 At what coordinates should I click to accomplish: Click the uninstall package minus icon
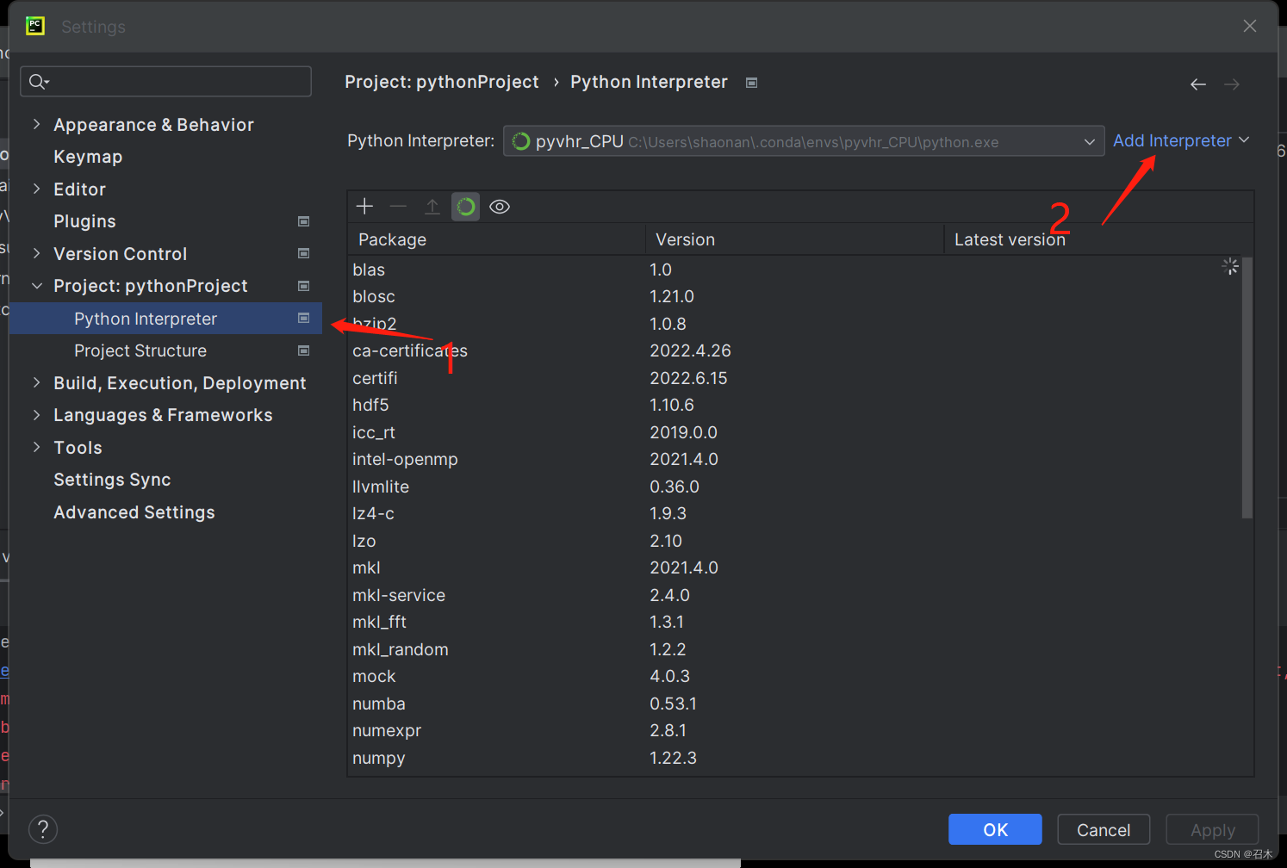click(398, 207)
